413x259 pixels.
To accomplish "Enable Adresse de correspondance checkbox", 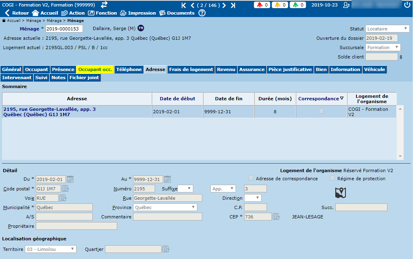I will point(251,179).
